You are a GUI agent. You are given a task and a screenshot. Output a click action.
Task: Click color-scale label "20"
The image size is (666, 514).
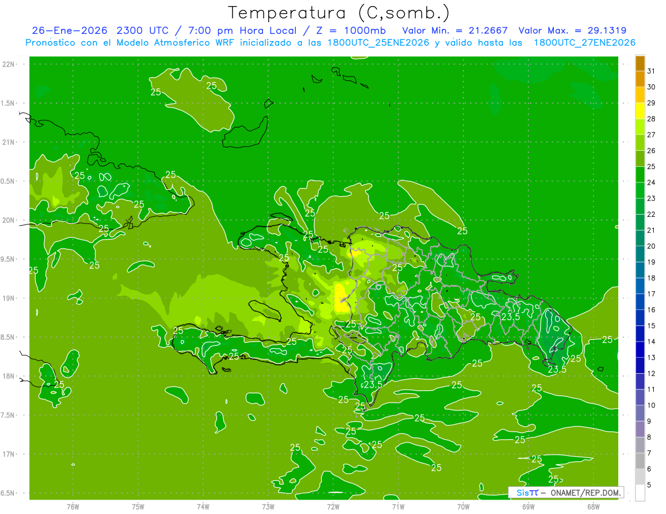point(652,246)
